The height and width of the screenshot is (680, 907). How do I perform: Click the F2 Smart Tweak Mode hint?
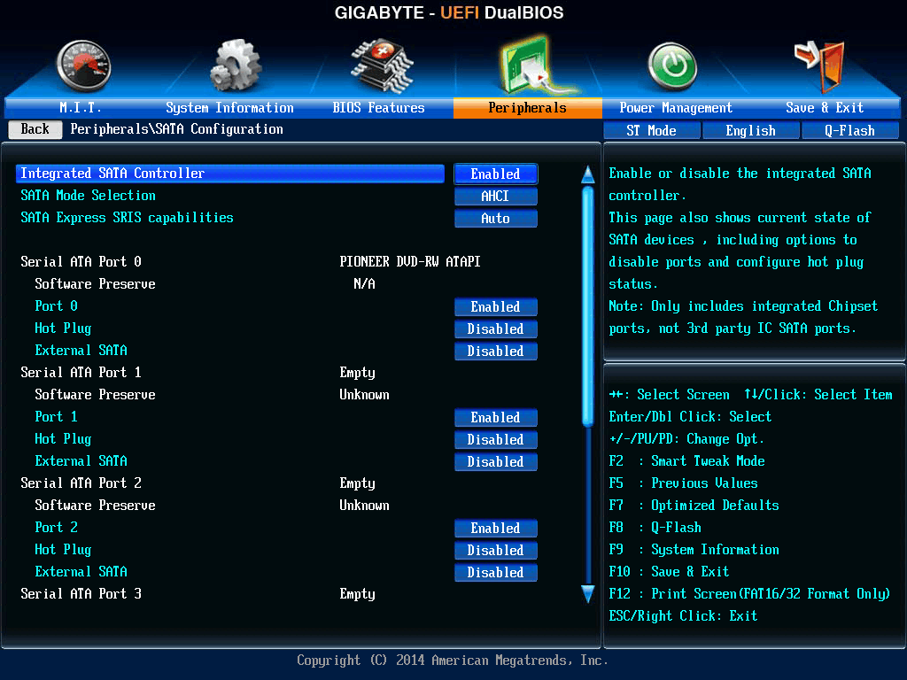pos(686,461)
